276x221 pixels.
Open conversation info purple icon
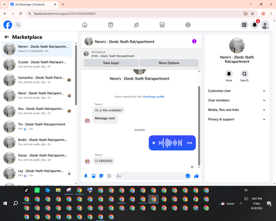(194, 41)
